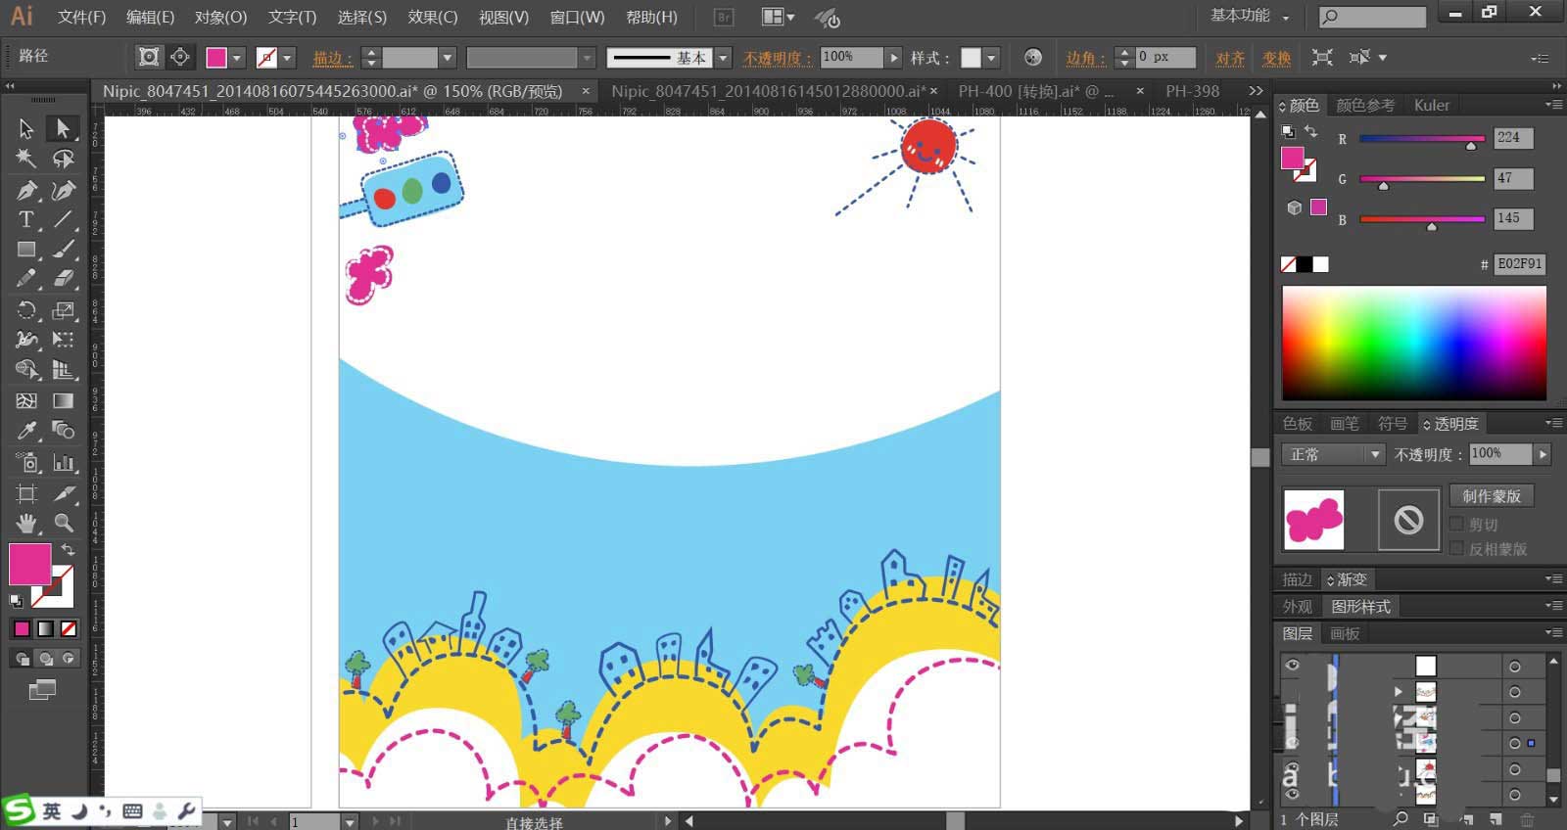Screen dimensions: 1567x830
Task: Select the Mesh tool
Action: (26, 400)
